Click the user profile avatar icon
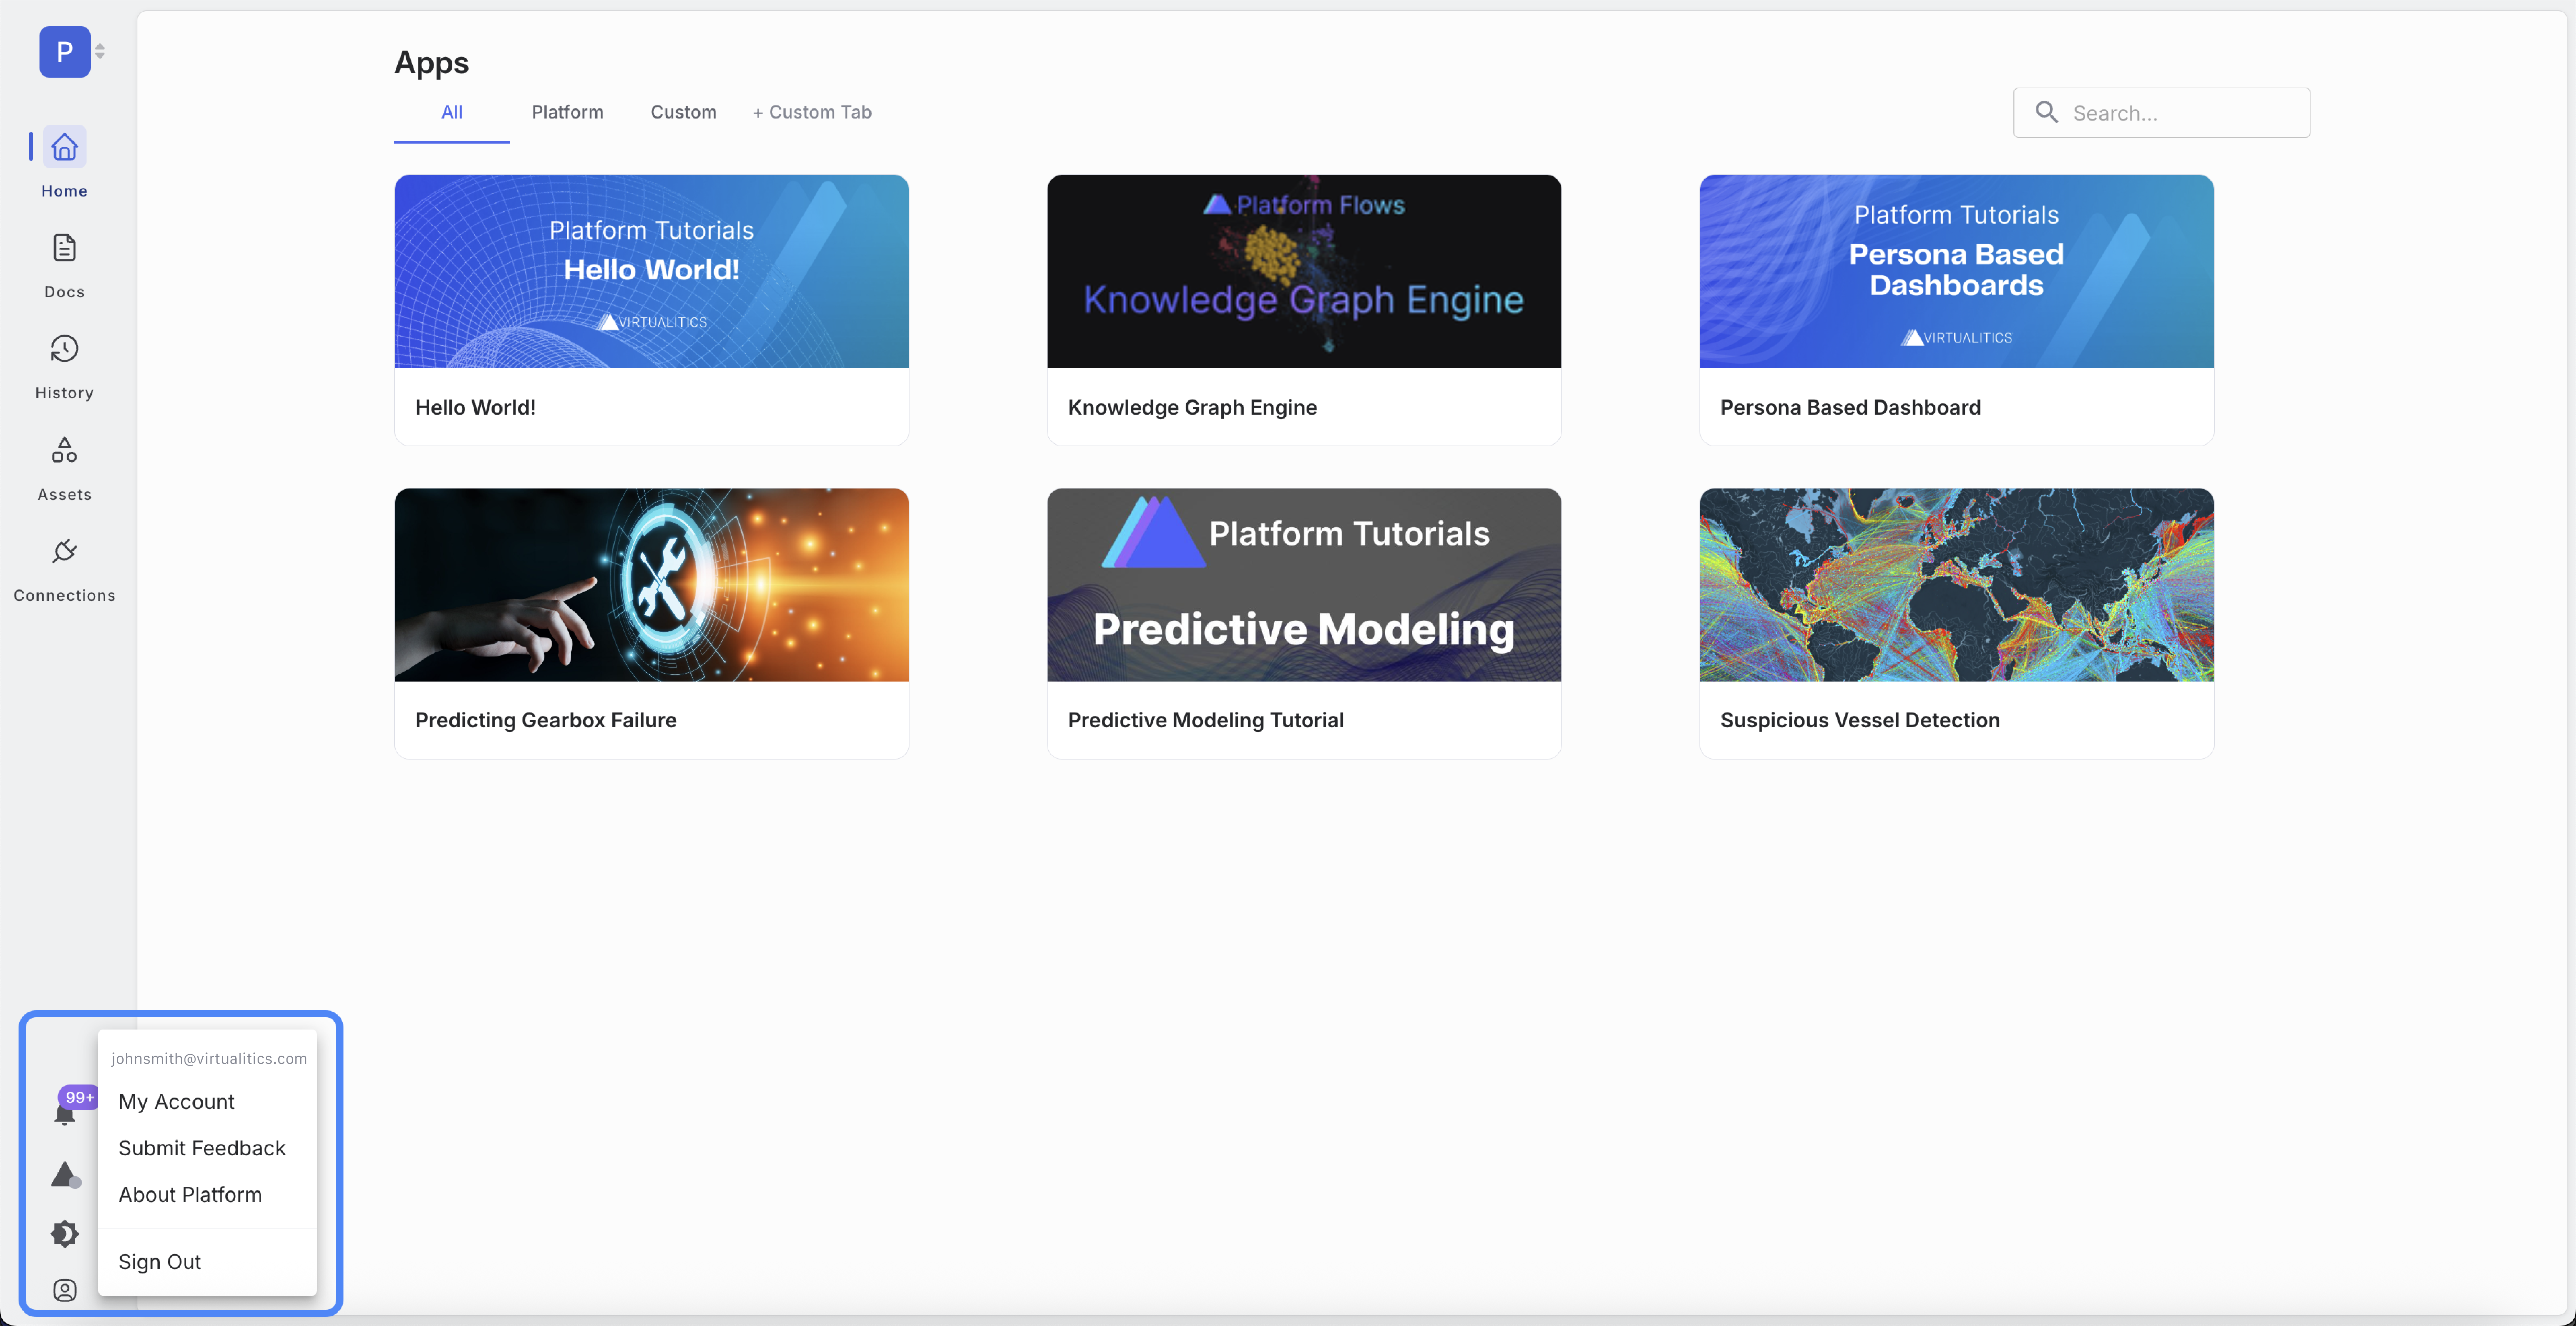2576x1326 pixels. pyautogui.click(x=65, y=1291)
